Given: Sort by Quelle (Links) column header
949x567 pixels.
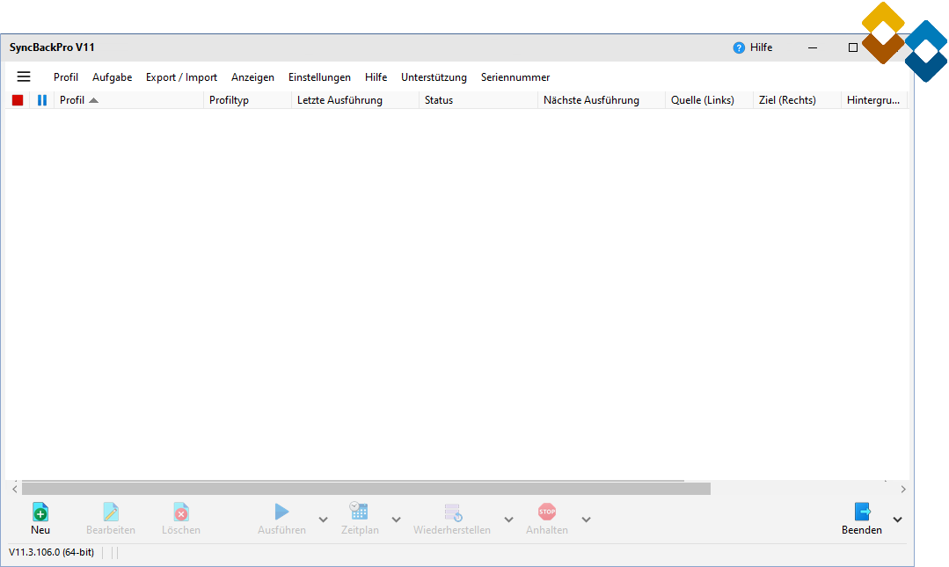Looking at the screenshot, I should point(709,100).
